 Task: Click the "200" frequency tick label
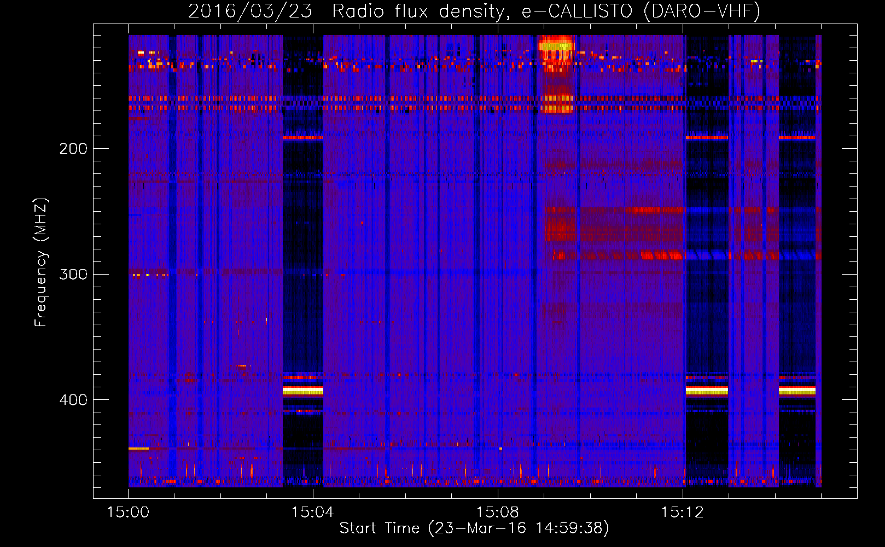tap(73, 149)
